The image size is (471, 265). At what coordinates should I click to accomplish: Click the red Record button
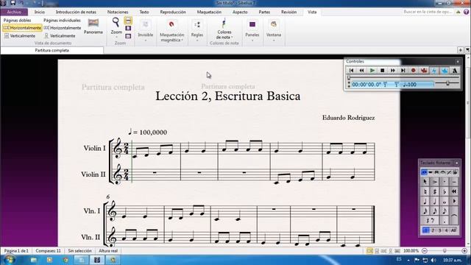click(414, 71)
